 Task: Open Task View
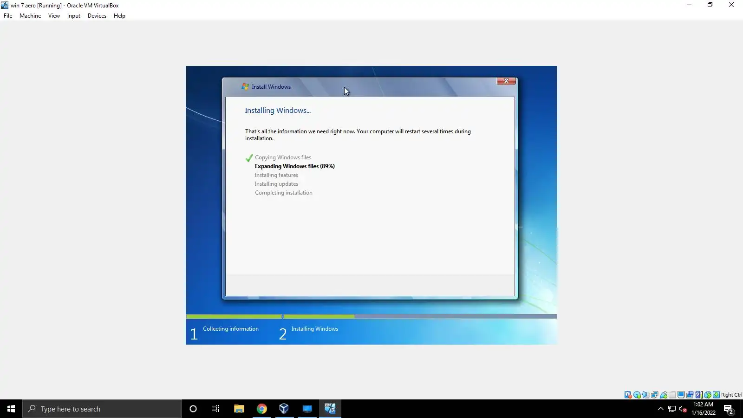click(215, 409)
